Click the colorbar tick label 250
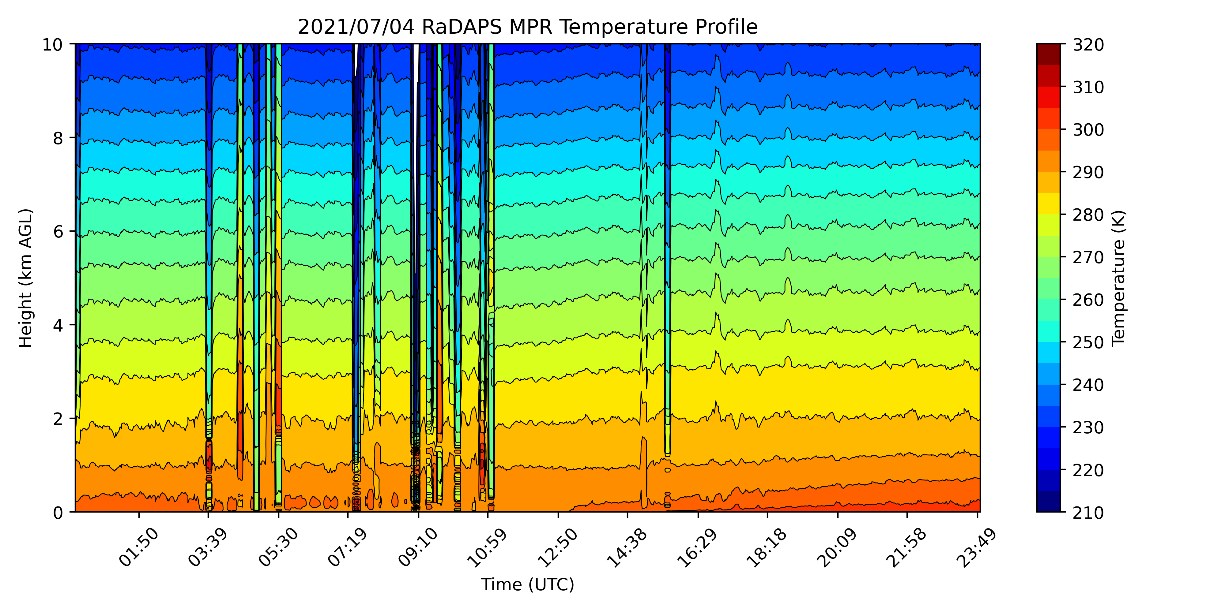The image size is (1225, 612). pos(1088,343)
